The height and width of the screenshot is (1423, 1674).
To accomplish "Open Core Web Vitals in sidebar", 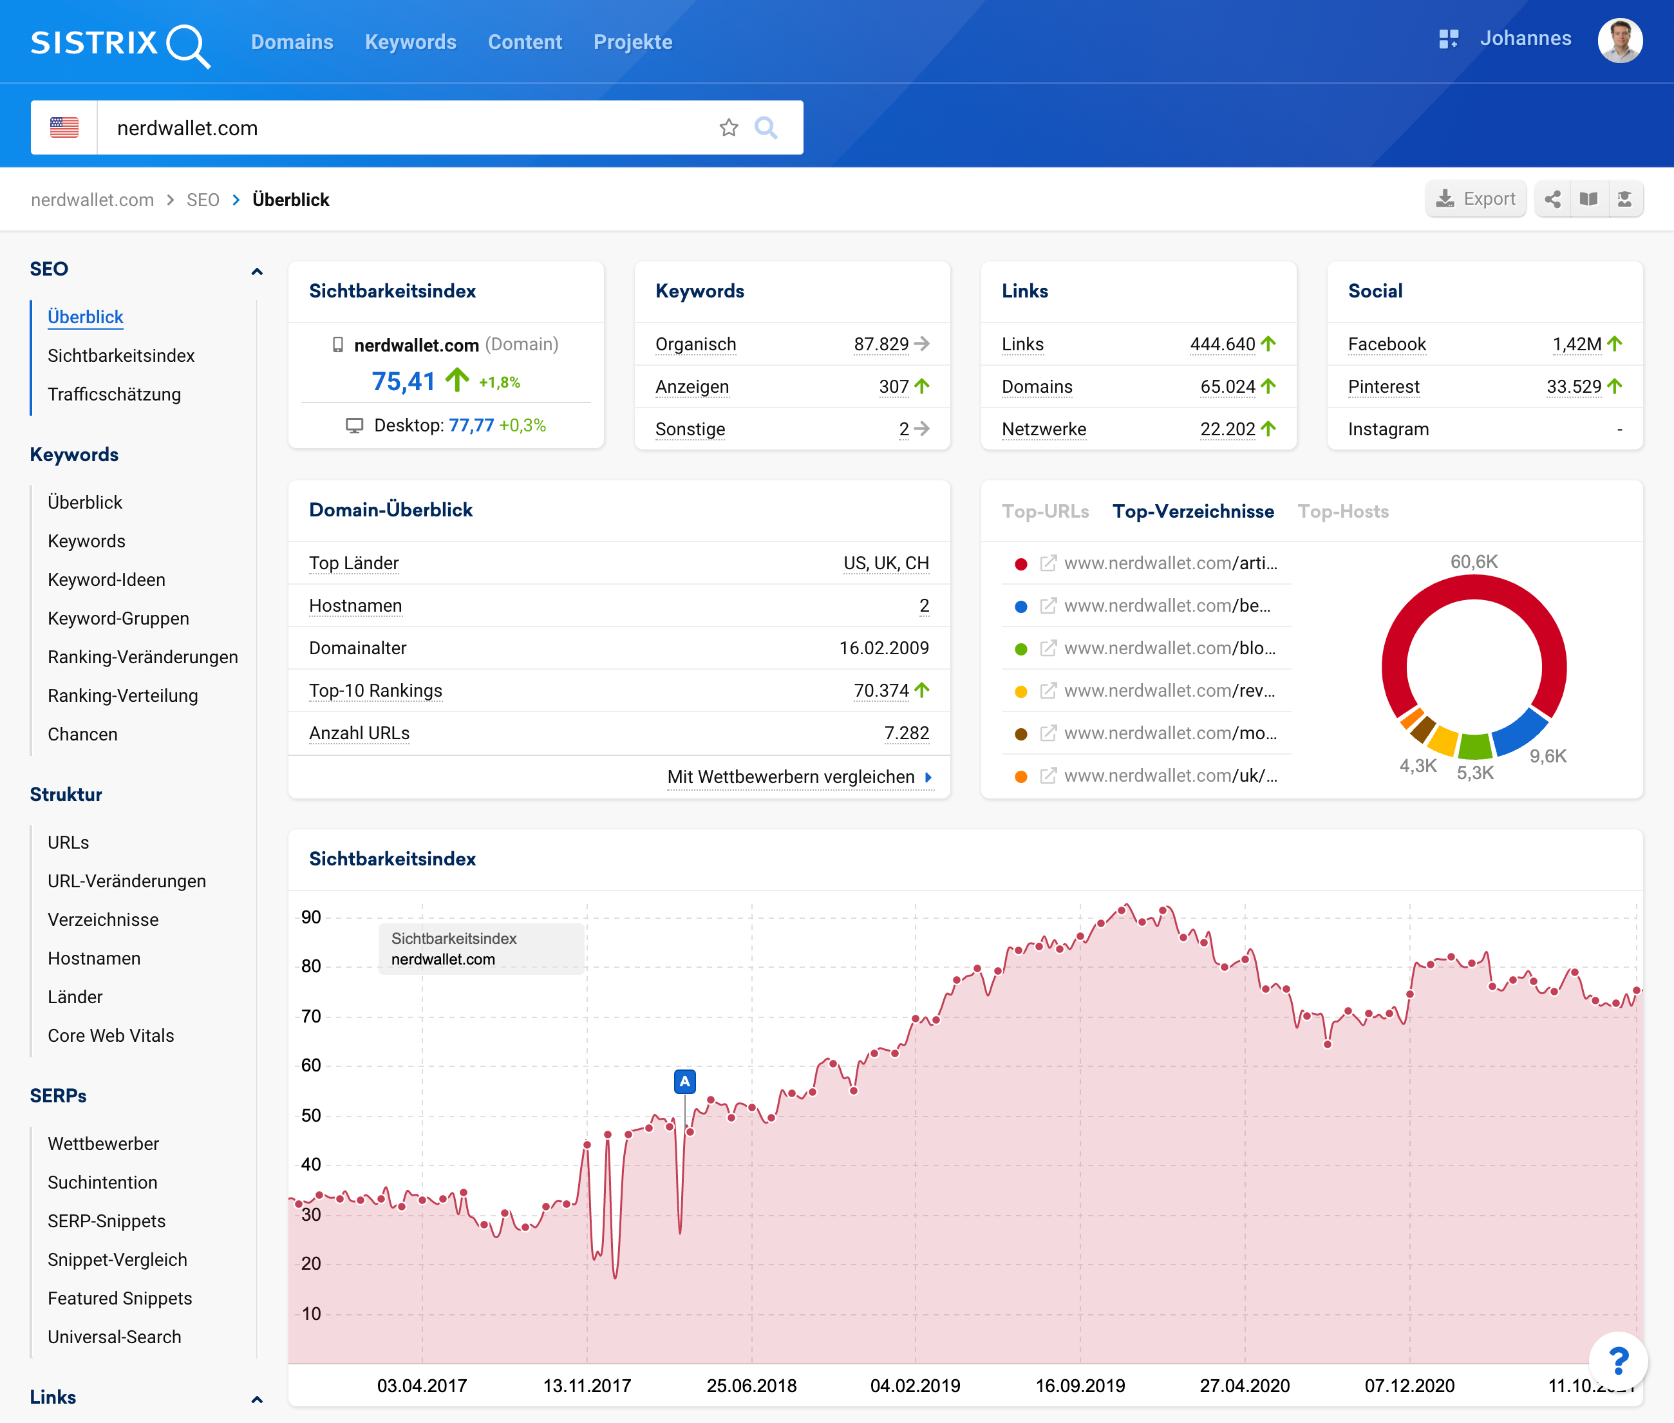I will [x=111, y=1036].
